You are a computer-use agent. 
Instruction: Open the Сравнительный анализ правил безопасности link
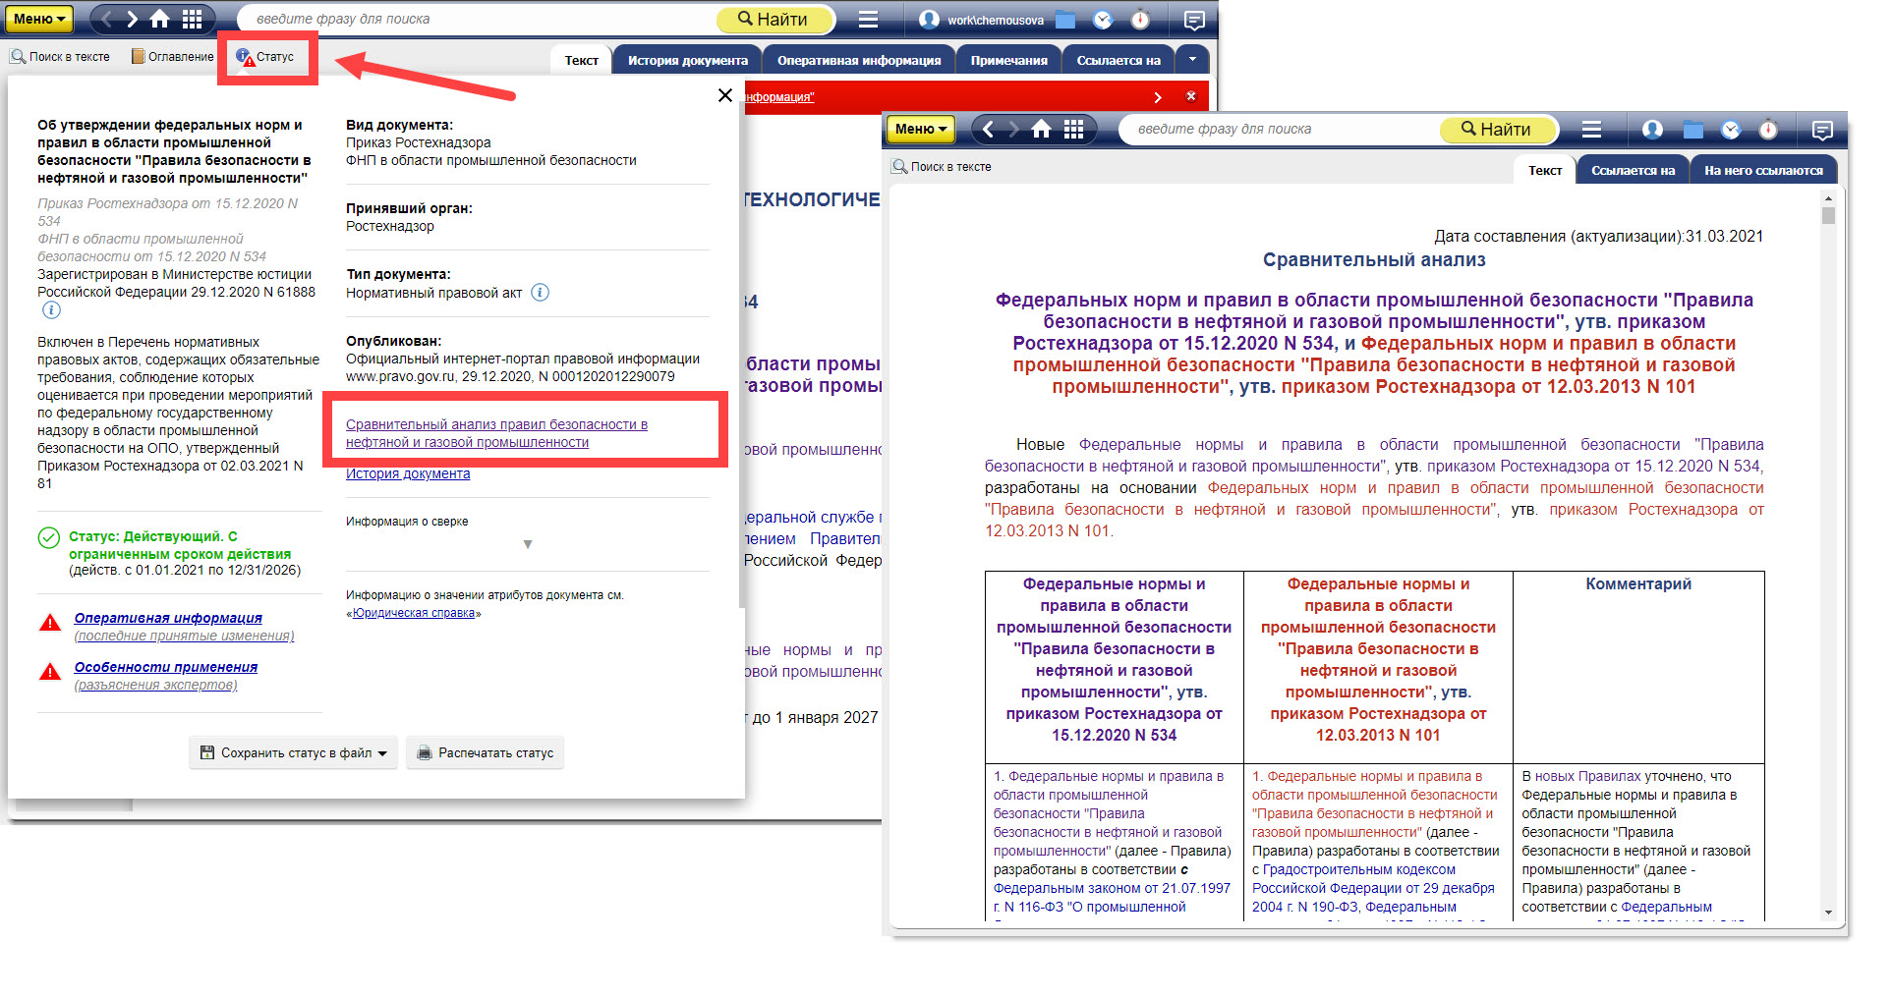point(496,433)
